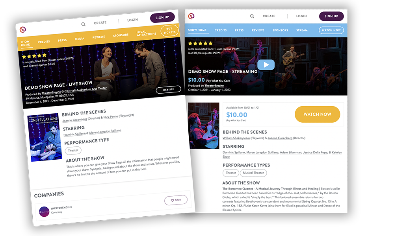
Task: Click the Website button on live show banner
Action: pyautogui.click(x=168, y=90)
